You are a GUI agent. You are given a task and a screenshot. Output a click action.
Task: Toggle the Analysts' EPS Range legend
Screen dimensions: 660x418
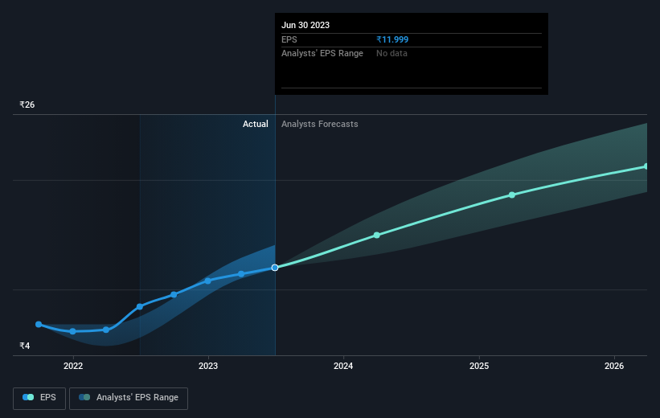coord(129,398)
